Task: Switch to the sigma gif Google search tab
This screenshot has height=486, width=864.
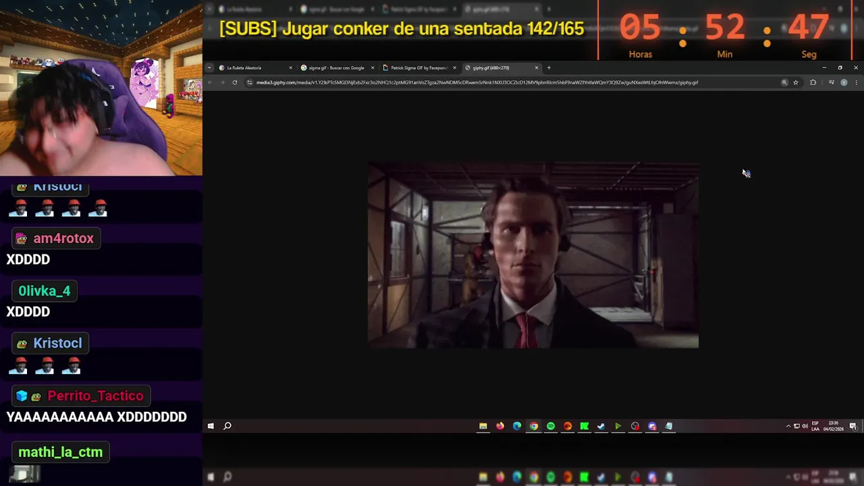Action: coord(336,67)
